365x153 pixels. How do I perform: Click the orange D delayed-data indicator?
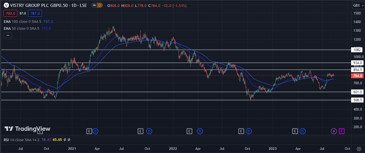(99, 5)
